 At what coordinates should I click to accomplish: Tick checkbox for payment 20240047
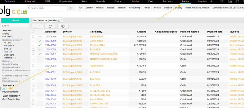(33, 91)
